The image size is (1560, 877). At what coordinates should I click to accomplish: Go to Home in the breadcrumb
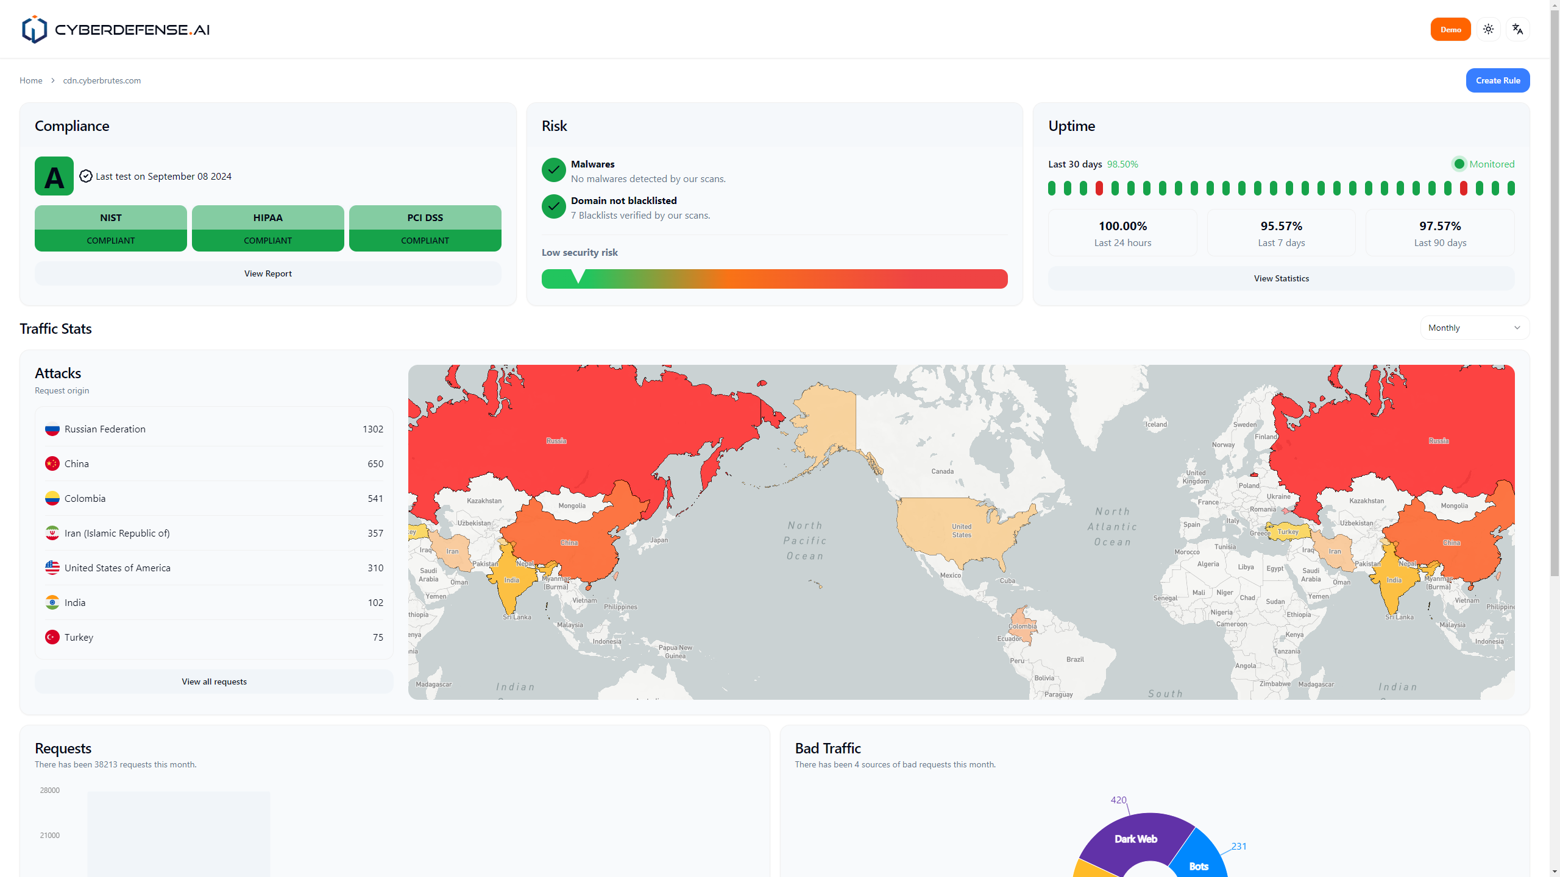click(30, 81)
